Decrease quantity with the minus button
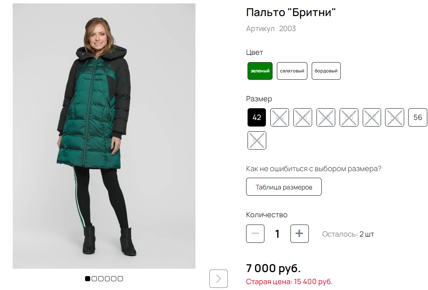Image resolution: width=428 pixels, height=290 pixels. pos(255,234)
